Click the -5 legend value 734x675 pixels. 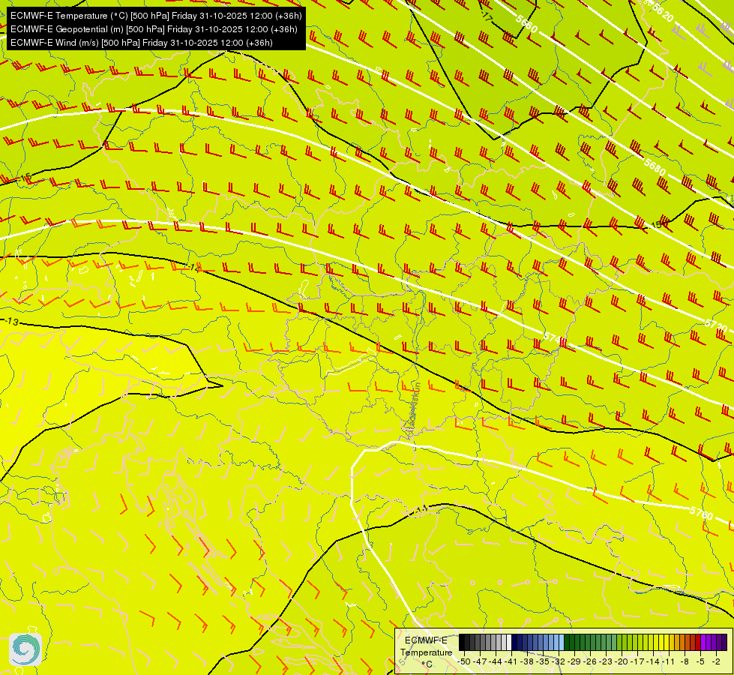point(700,661)
